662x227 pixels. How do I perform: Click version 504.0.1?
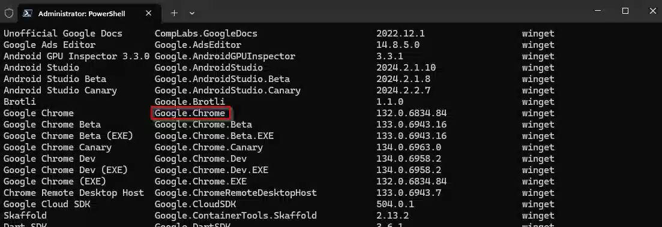(395, 204)
